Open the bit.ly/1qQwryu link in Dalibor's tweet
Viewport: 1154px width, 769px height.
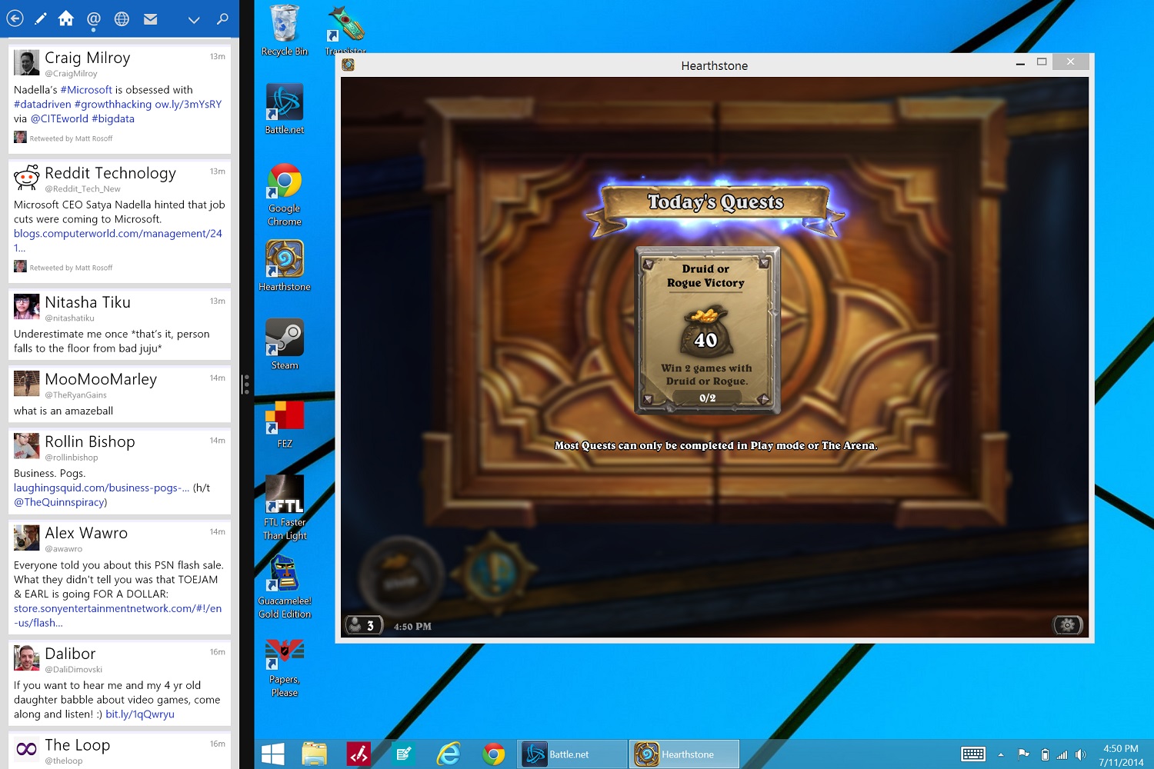[140, 714]
